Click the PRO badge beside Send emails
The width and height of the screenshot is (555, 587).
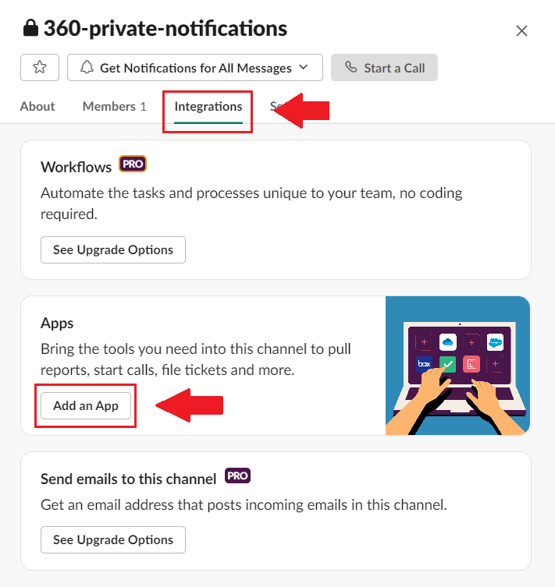click(x=237, y=476)
